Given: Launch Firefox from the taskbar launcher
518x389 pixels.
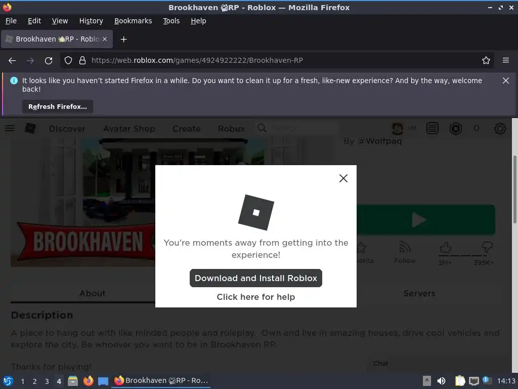Looking at the screenshot, I should [88, 381].
